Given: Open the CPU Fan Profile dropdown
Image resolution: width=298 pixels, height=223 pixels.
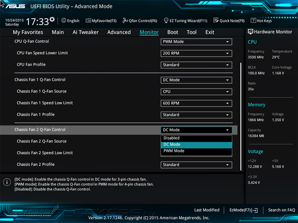Looking at the screenshot, I should 196,65.
